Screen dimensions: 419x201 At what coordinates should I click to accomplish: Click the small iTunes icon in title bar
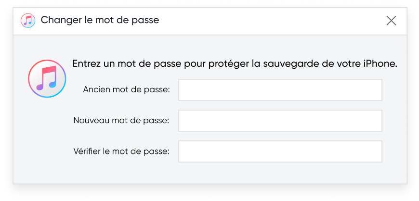(x=28, y=20)
